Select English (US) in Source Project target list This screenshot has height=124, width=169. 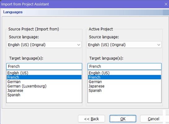[x=44, y=73]
